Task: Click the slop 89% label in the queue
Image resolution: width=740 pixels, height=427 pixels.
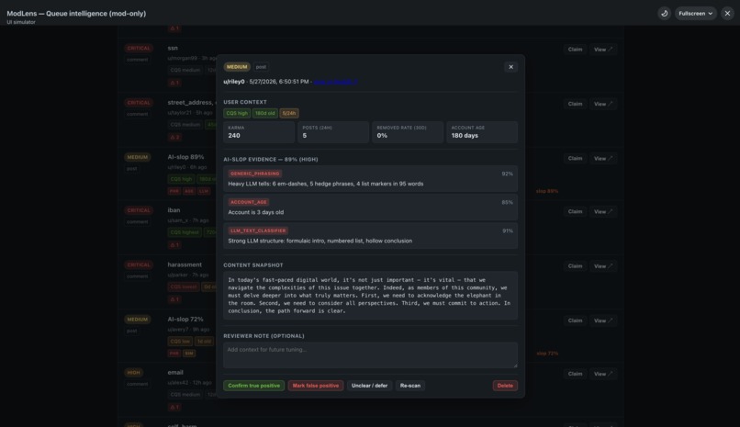Action: click(547, 191)
